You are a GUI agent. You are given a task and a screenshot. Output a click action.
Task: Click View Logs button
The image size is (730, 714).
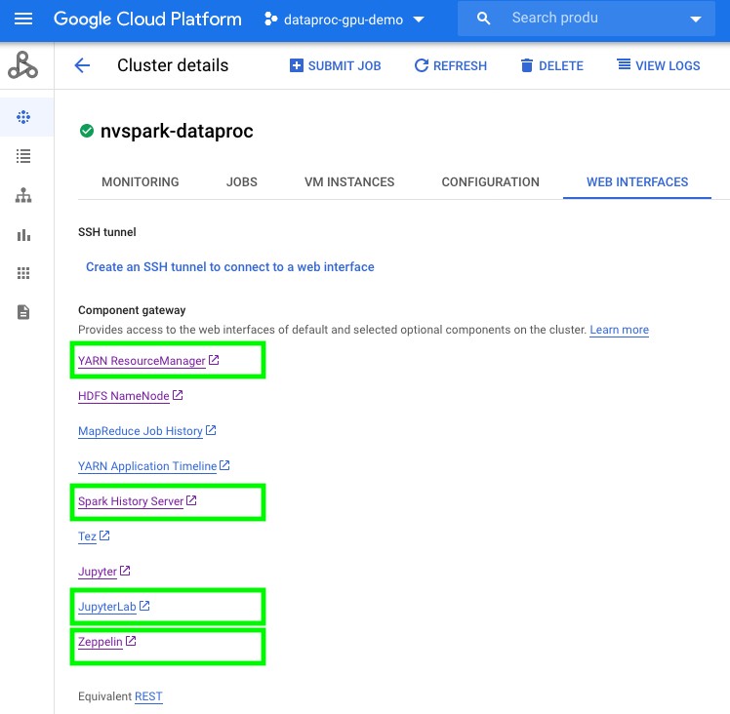659,66
